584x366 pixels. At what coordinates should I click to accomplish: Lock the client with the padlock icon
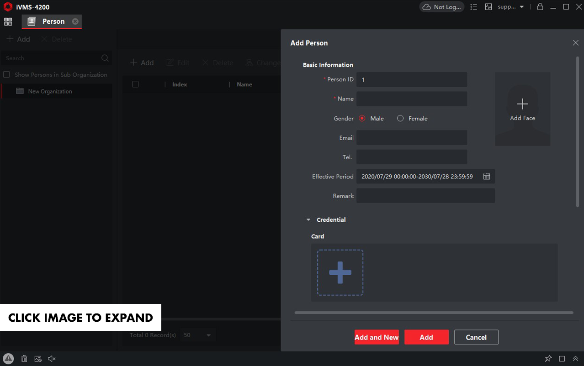click(x=540, y=6)
